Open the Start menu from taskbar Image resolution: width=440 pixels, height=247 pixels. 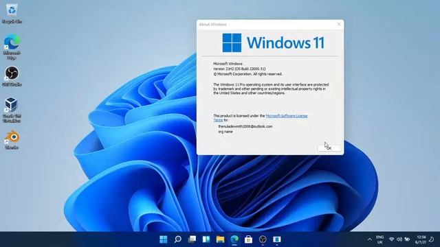[x=164, y=239]
